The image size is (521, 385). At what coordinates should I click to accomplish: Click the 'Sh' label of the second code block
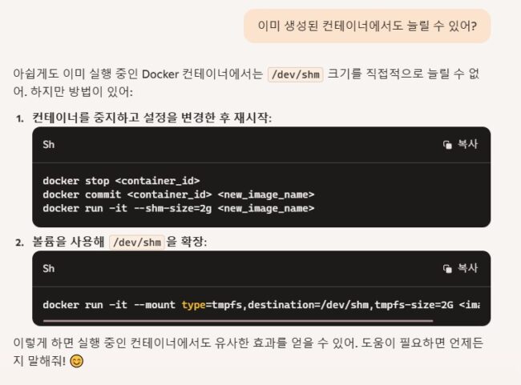pyautogui.click(x=49, y=268)
